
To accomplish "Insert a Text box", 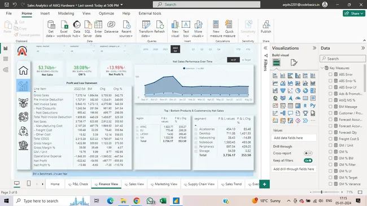I will 186,29.
